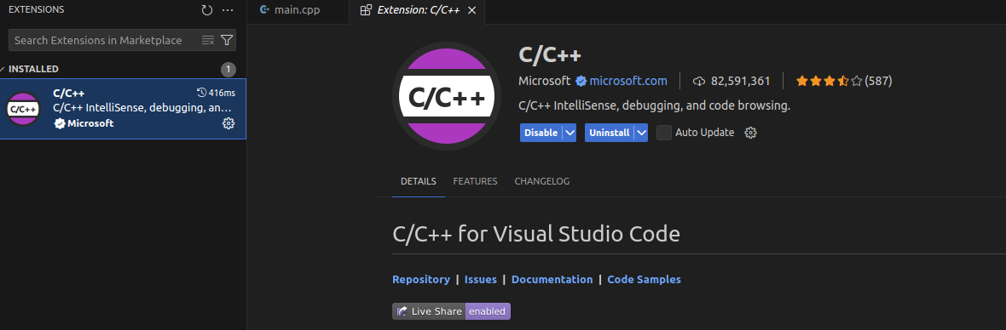1006x330 pixels.
Task: Enable the Auto Update checkbox
Action: coord(664,133)
